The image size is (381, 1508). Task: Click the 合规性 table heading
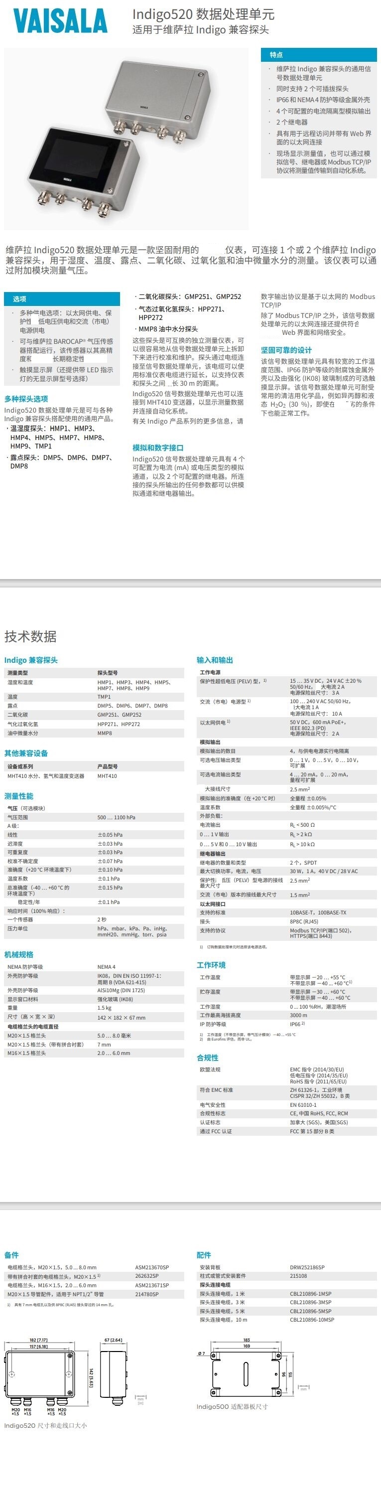[x=208, y=1057]
